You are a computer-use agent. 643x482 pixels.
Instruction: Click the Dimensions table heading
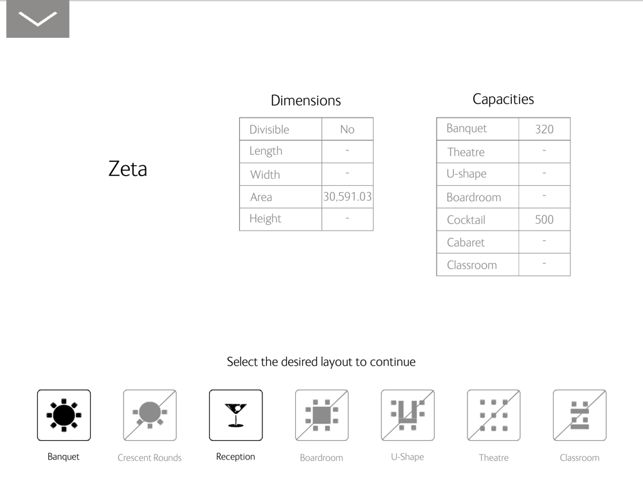click(x=306, y=100)
